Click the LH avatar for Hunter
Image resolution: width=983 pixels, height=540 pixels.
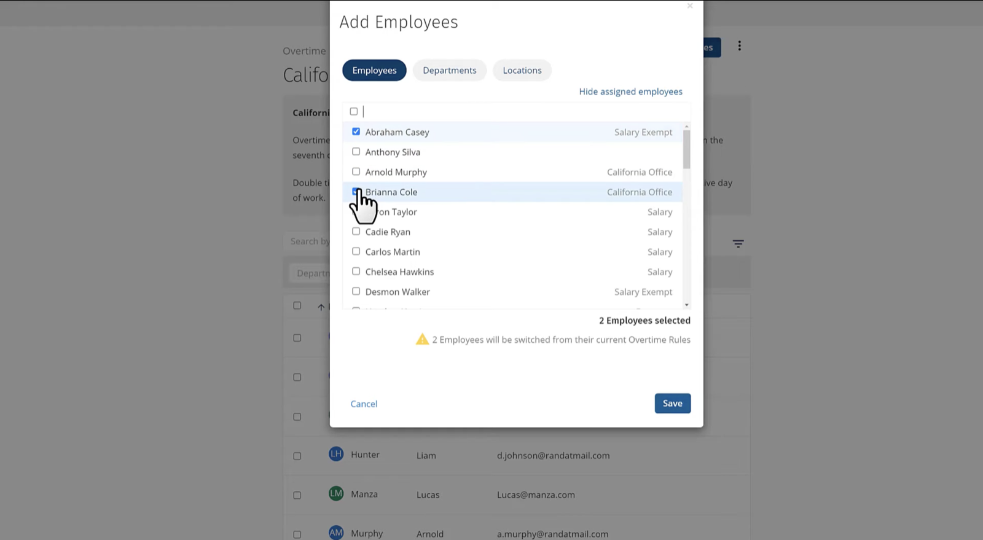coord(336,455)
